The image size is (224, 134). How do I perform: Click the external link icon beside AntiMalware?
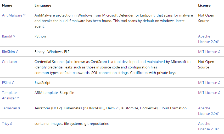[x=24, y=15]
